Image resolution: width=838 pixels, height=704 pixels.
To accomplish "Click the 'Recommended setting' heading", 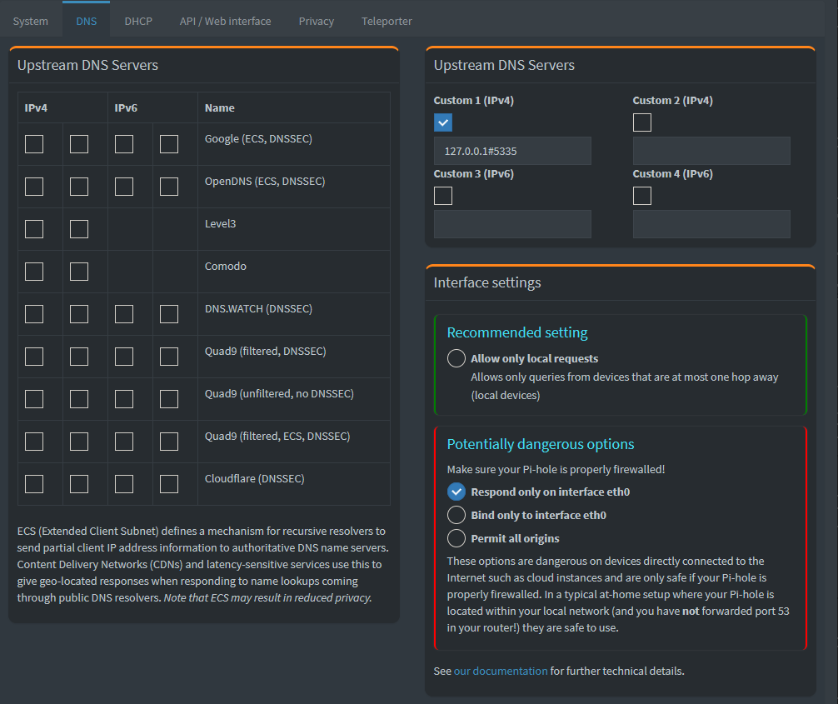I will tap(516, 332).
